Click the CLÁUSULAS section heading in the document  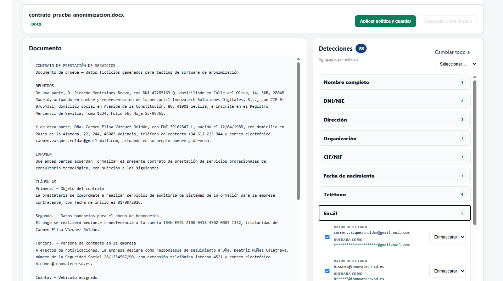pos(46,182)
